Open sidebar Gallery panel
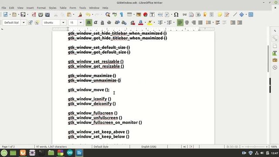The height and width of the screenshot is (157, 279). tap(275, 60)
